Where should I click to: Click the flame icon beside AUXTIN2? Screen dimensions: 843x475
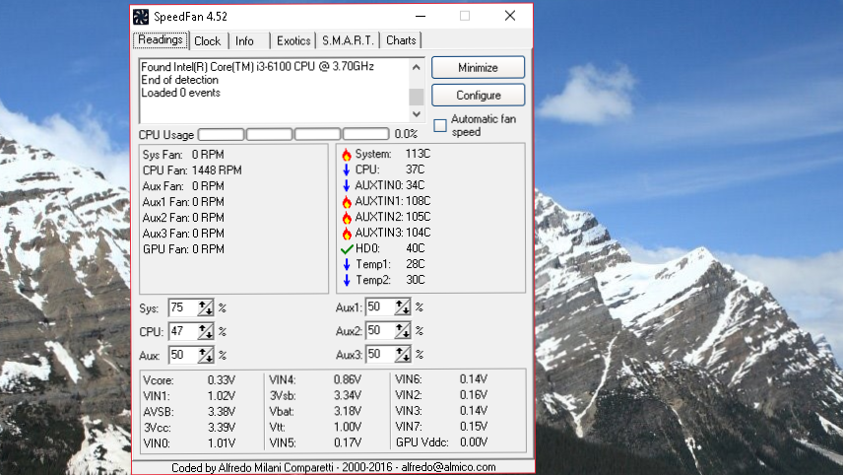point(347,218)
